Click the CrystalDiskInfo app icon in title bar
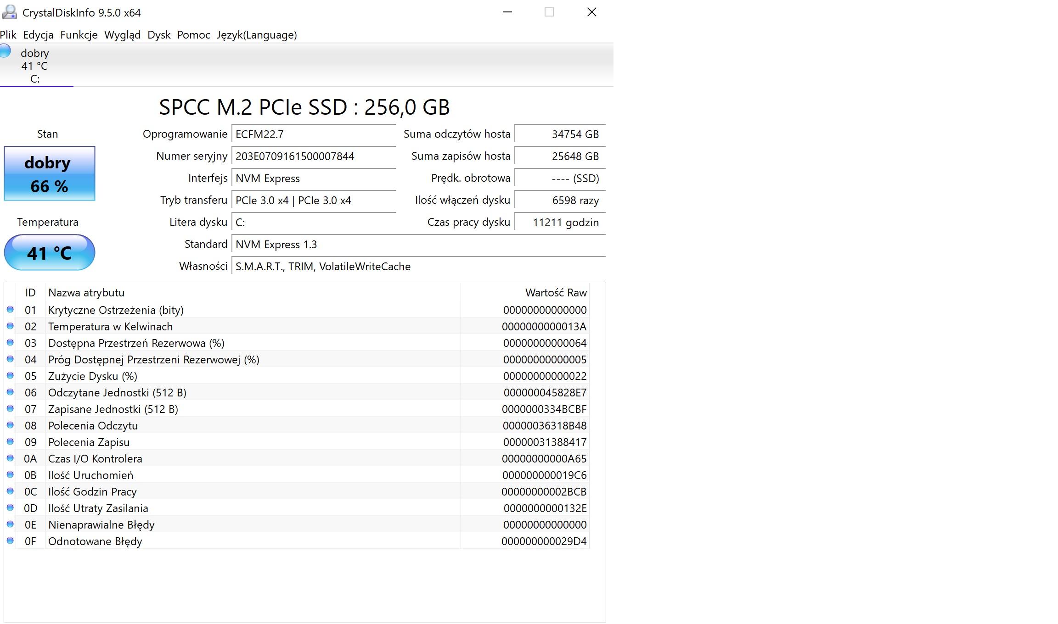1058x624 pixels. point(10,12)
